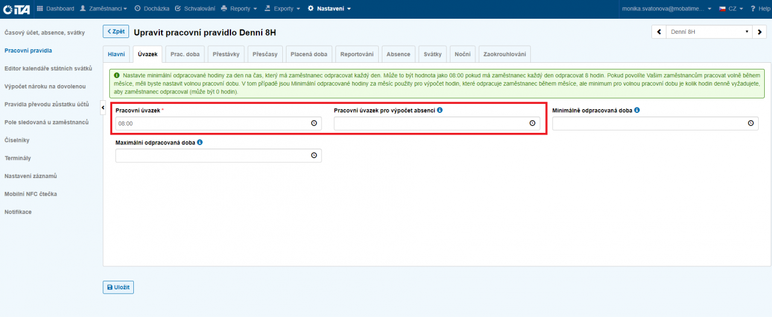Click info icon next to Minimálně odpracovaná doba
The width and height of the screenshot is (772, 317).
(637, 110)
